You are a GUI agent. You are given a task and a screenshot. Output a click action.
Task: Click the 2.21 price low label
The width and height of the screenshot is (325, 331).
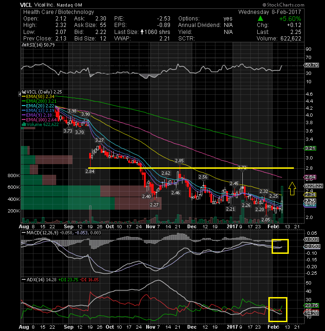230,209
